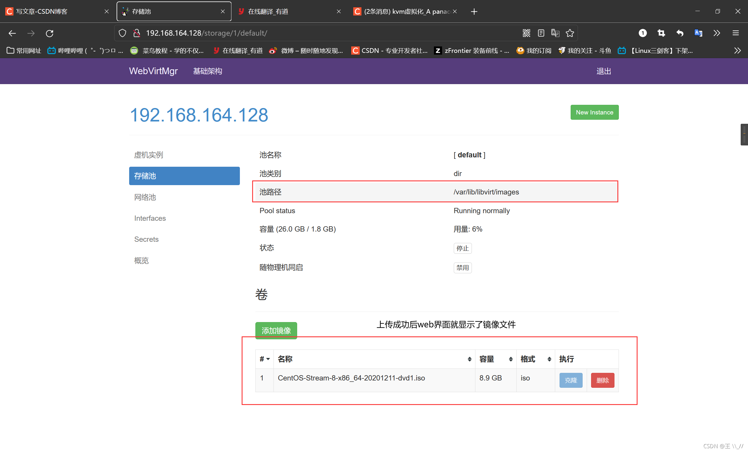This screenshot has height=452, width=748.
Task: Open the browser hamburger menu
Action: click(x=735, y=33)
